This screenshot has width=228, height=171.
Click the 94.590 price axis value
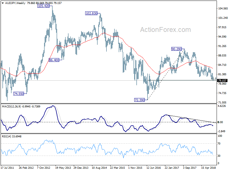[223, 37]
